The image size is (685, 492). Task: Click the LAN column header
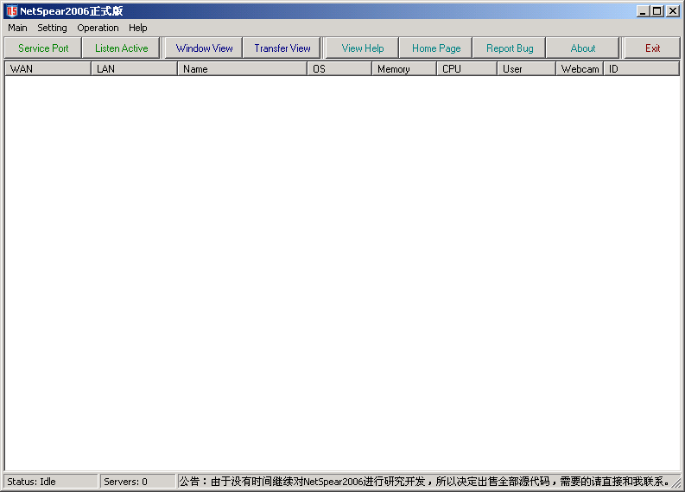pos(134,69)
